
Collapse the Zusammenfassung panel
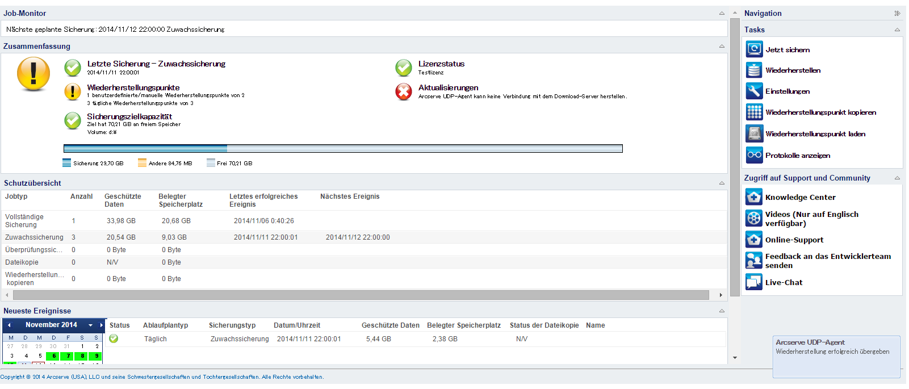(x=722, y=46)
